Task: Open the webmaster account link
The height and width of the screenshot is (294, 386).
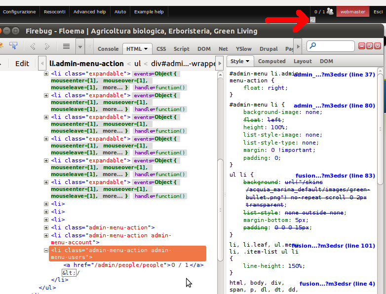Action: [x=353, y=12]
